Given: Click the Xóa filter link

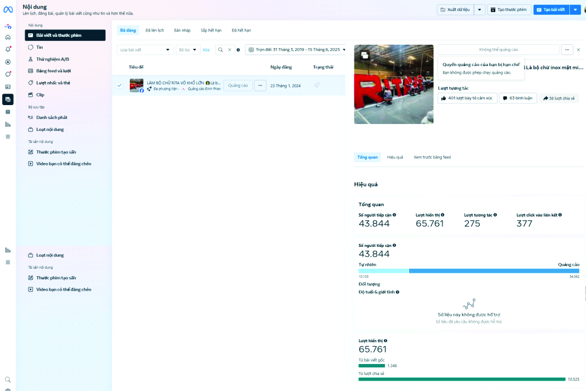Looking at the screenshot, I should point(206,50).
